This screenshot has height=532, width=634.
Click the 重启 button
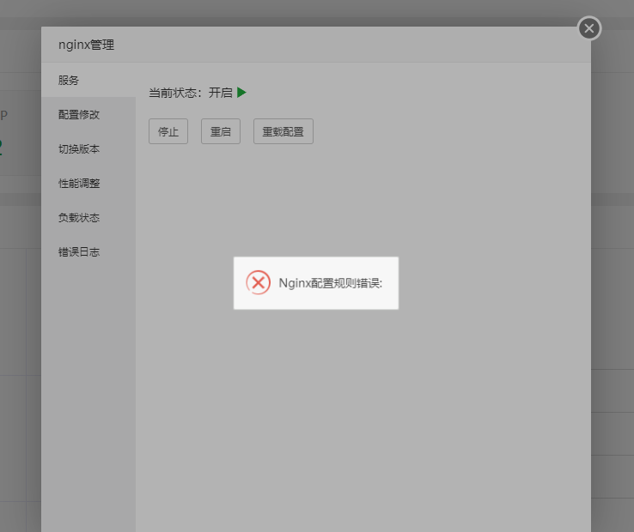click(221, 131)
